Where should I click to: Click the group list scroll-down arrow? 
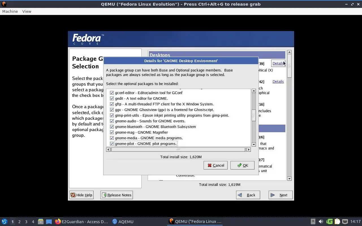pyautogui.click(x=289, y=179)
